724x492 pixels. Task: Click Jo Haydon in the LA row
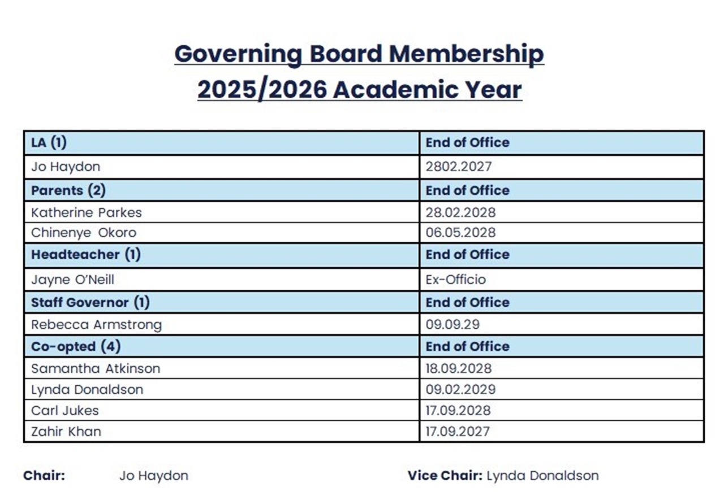pos(66,167)
